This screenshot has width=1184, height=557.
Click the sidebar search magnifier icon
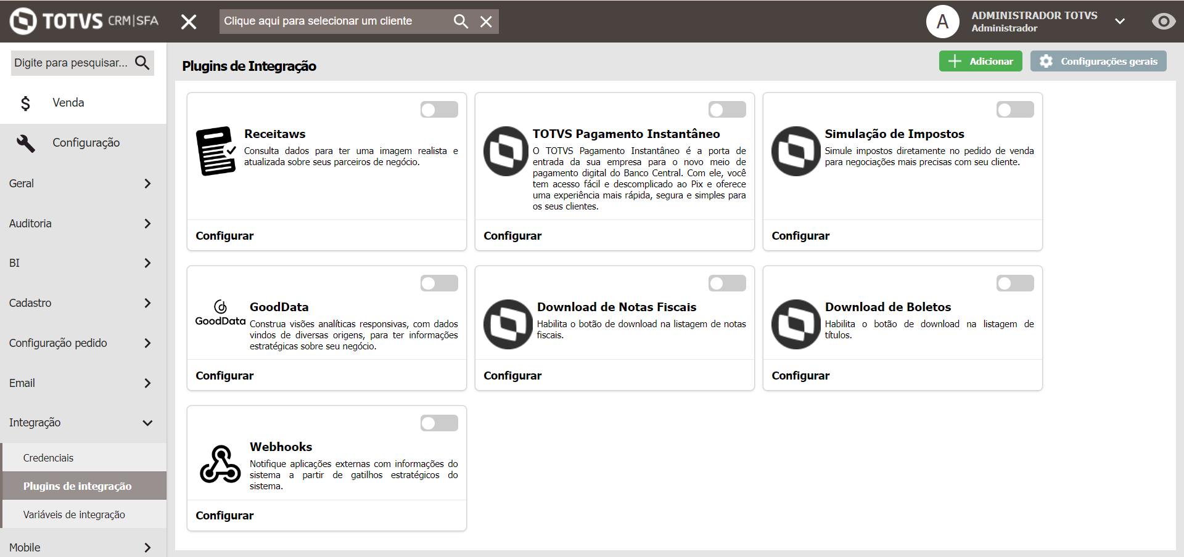142,63
